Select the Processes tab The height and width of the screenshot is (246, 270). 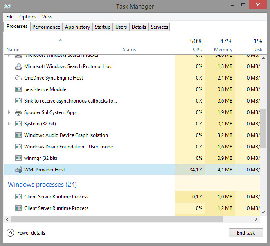point(17,26)
